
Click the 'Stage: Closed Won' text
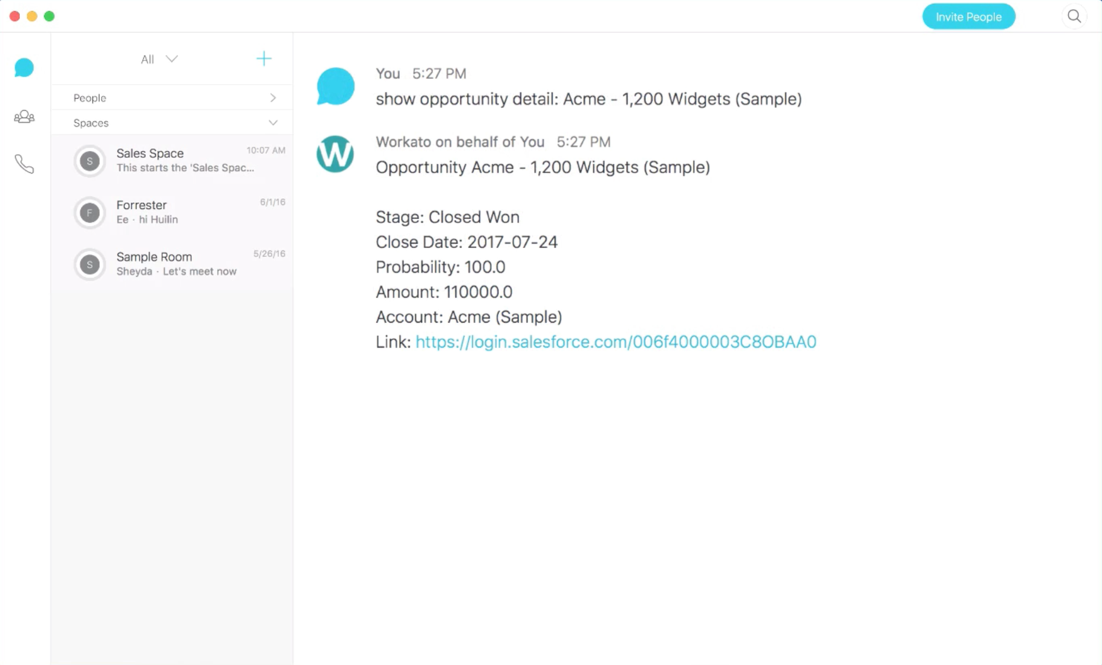(x=448, y=217)
